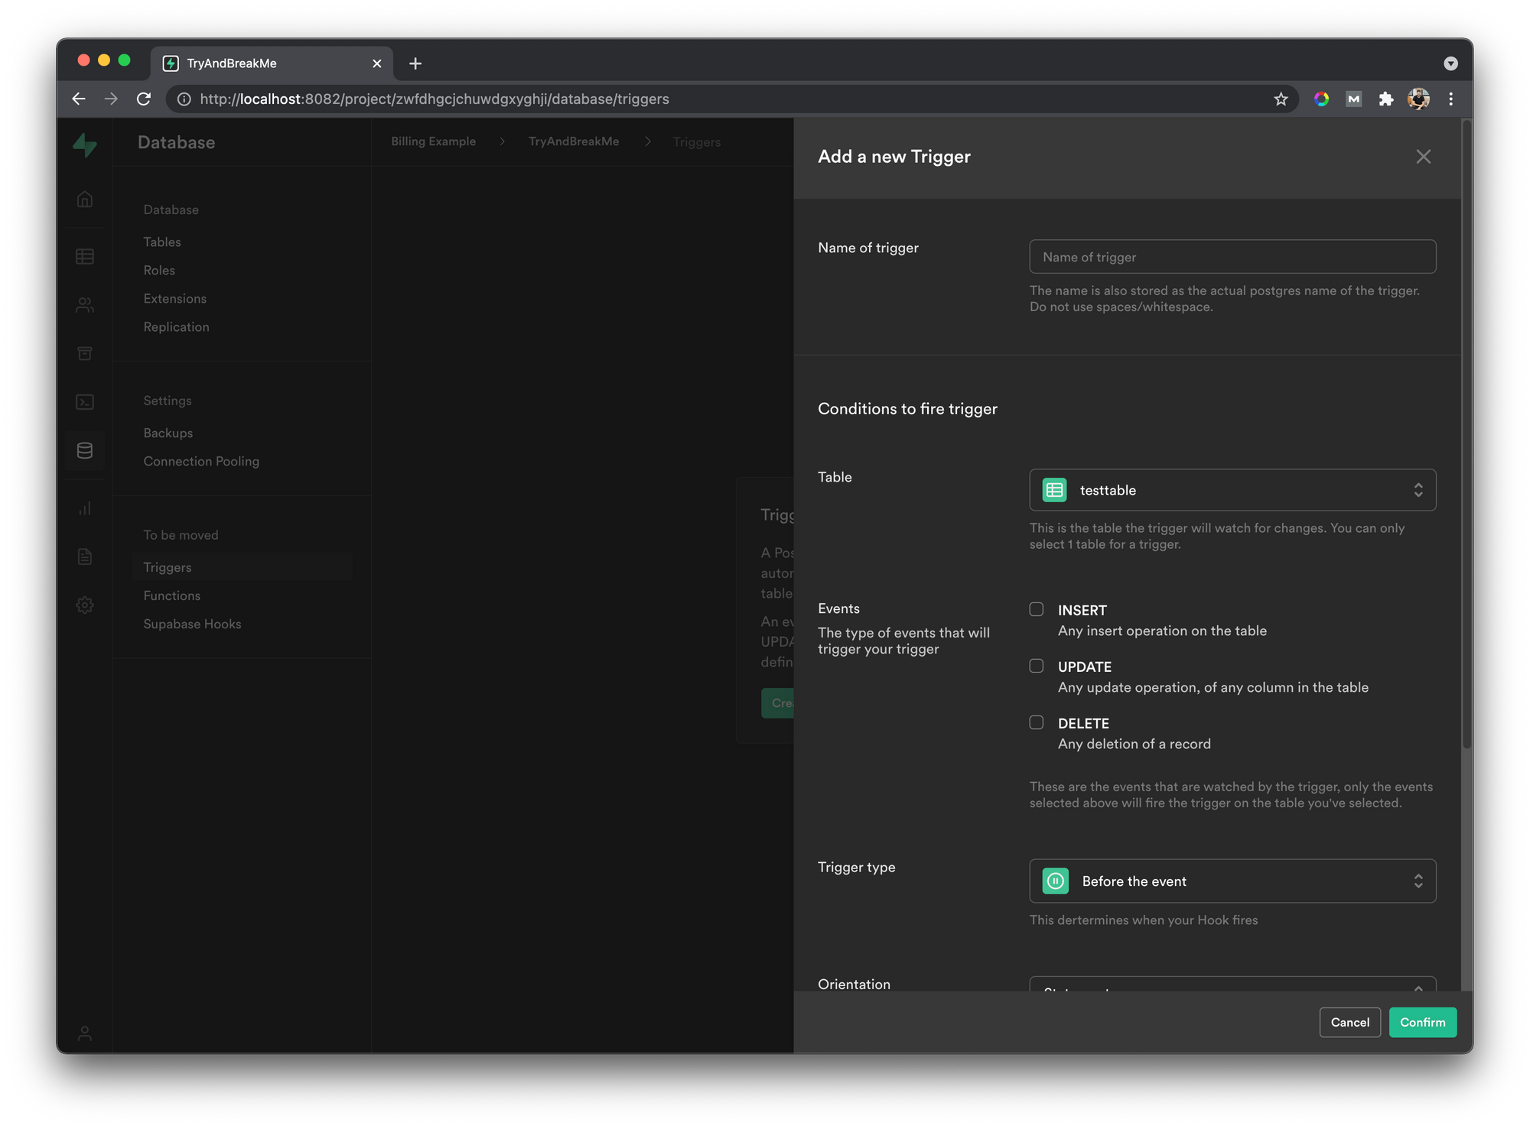Click Cancel button

click(1349, 1023)
